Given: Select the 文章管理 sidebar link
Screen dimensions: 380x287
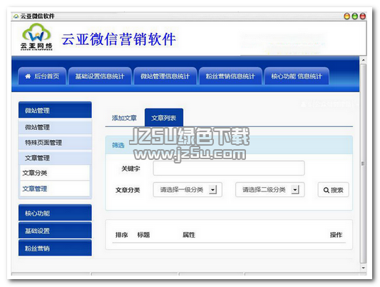Looking at the screenshot, I should click(55, 188).
